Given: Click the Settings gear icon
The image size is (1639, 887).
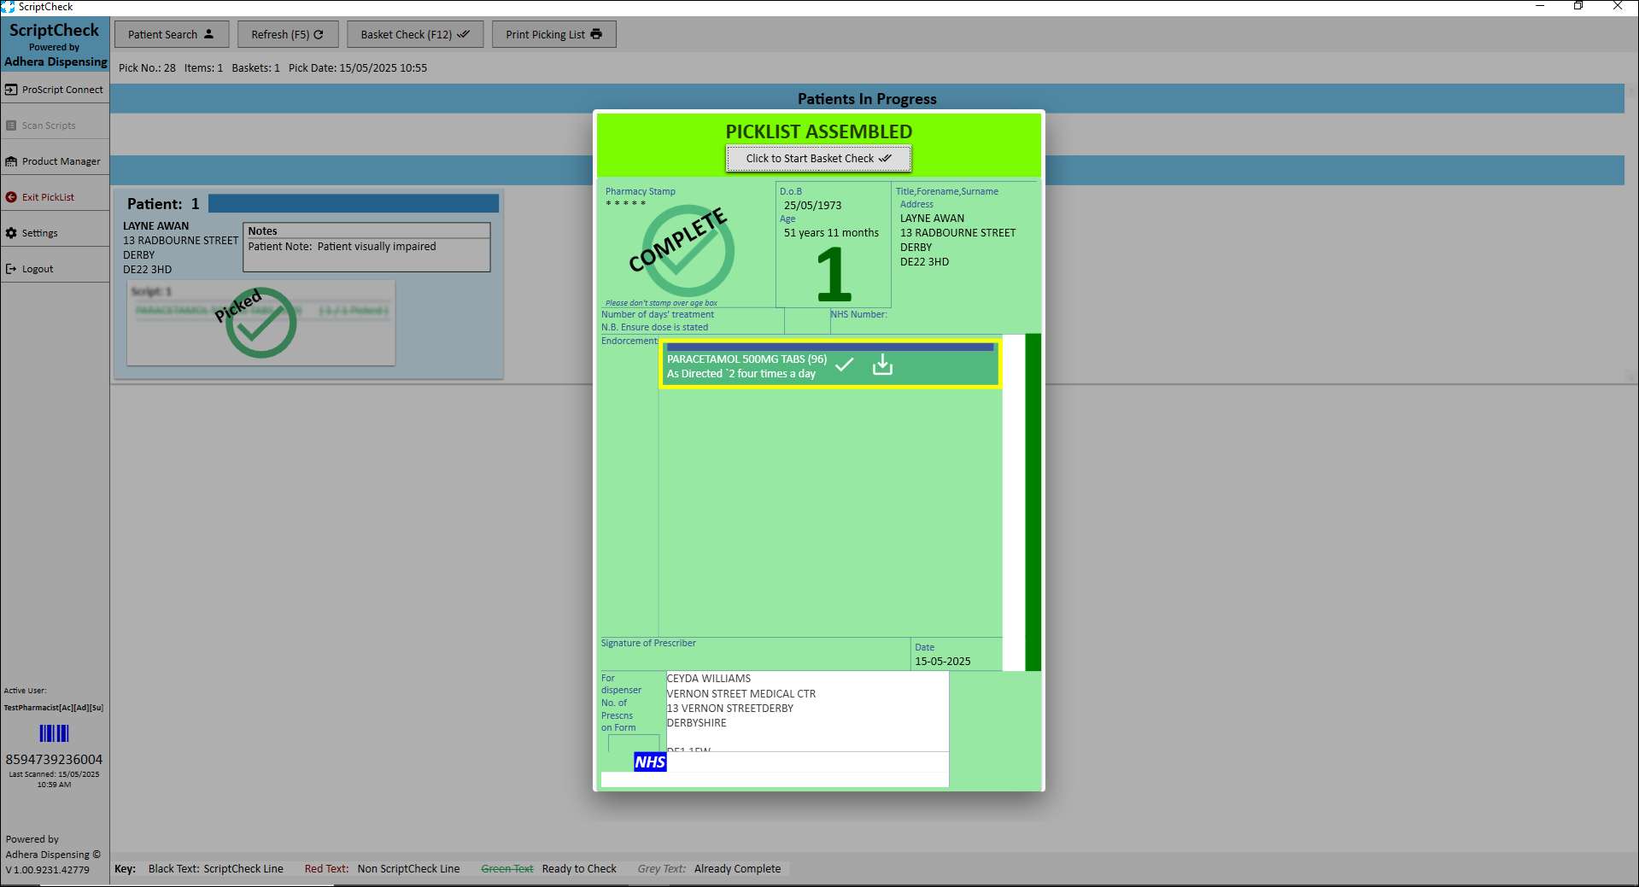Looking at the screenshot, I should 11,233.
